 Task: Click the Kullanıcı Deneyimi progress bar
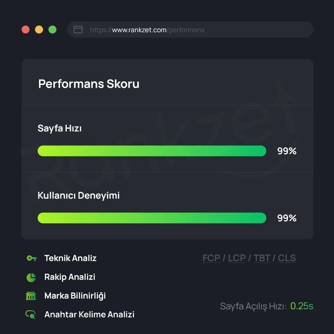152,218
